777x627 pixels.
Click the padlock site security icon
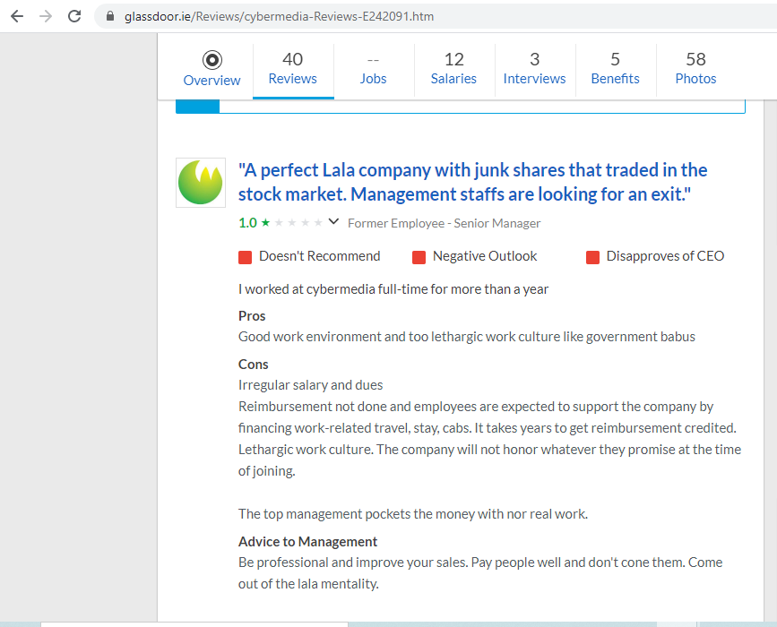[x=110, y=16]
